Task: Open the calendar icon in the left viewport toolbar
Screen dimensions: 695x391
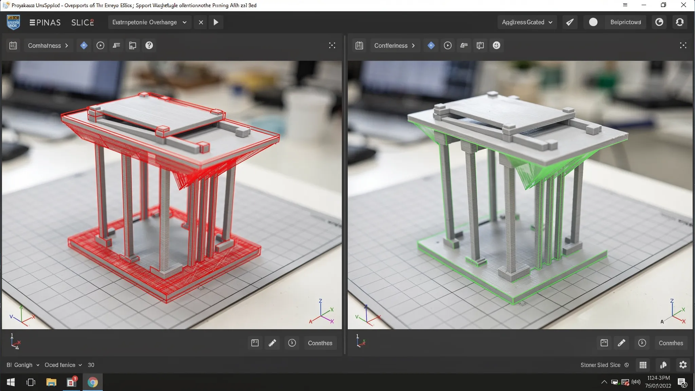Action: point(13,45)
